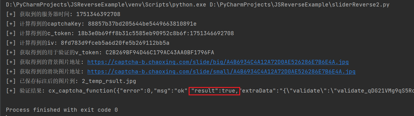
Task: Click the validate_qDG21VMg9qS5R token text
Action: [375, 91]
